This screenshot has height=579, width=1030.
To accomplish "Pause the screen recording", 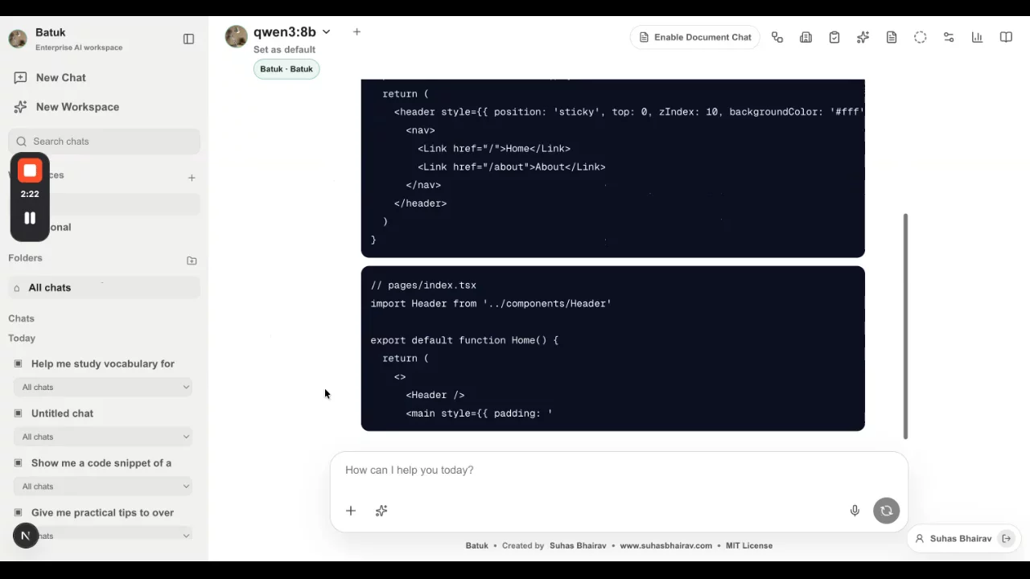I will [x=30, y=218].
